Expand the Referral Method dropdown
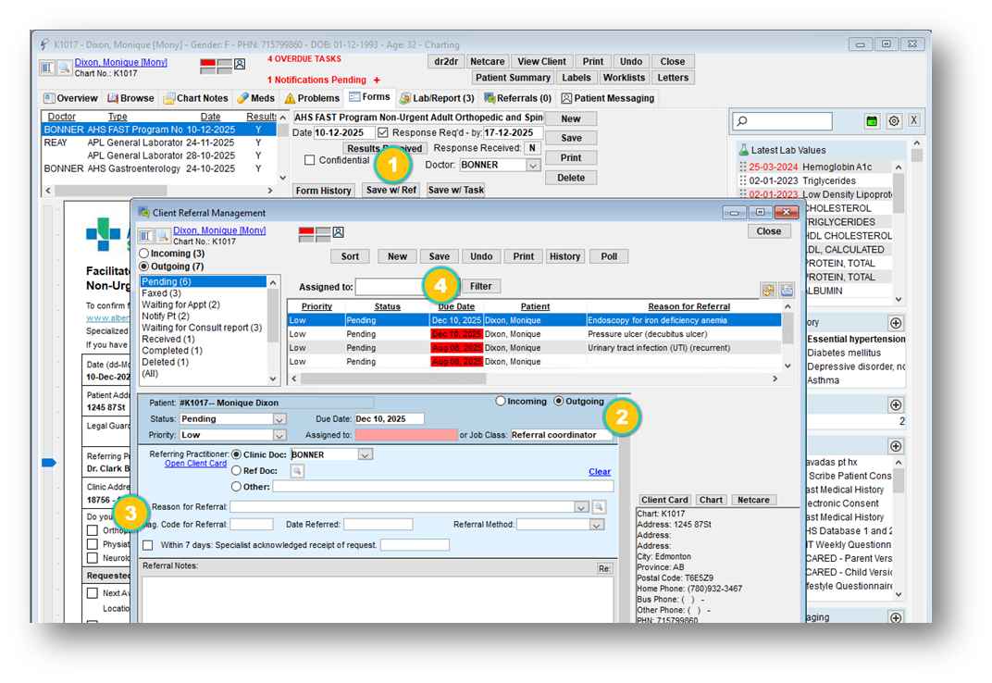This screenshot has height=683, width=992. click(596, 524)
